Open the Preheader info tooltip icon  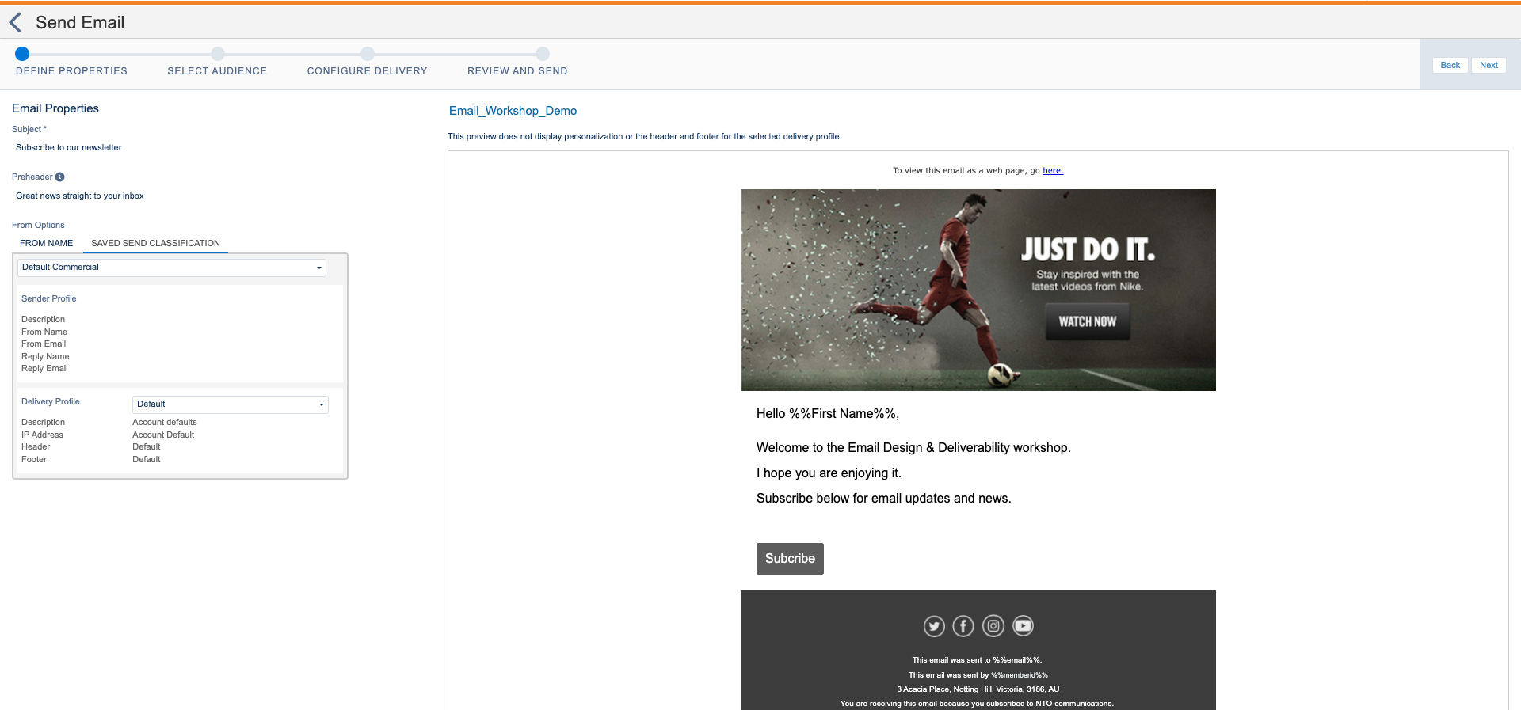coord(59,177)
